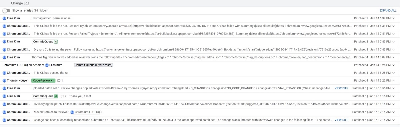Click the Code-Review +1 vote chip
400x127 pixels.
click(x=43, y=81)
